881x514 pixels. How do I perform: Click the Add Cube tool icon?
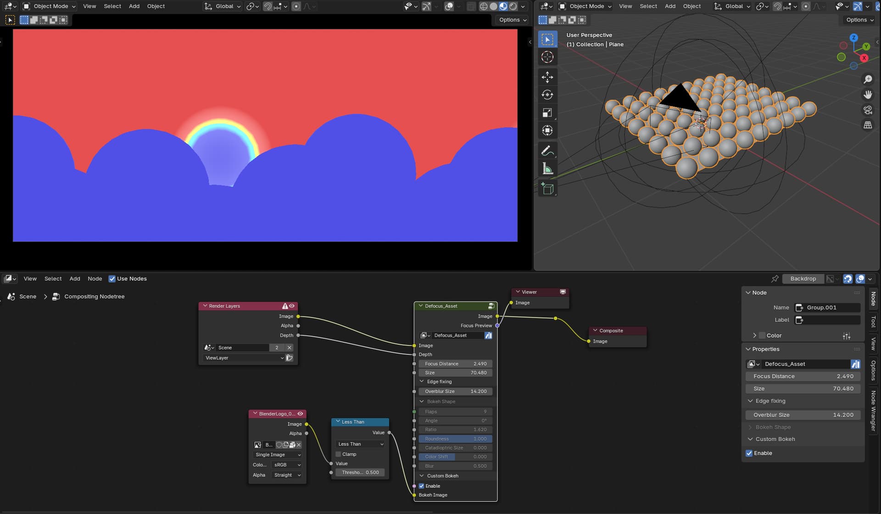click(x=547, y=188)
